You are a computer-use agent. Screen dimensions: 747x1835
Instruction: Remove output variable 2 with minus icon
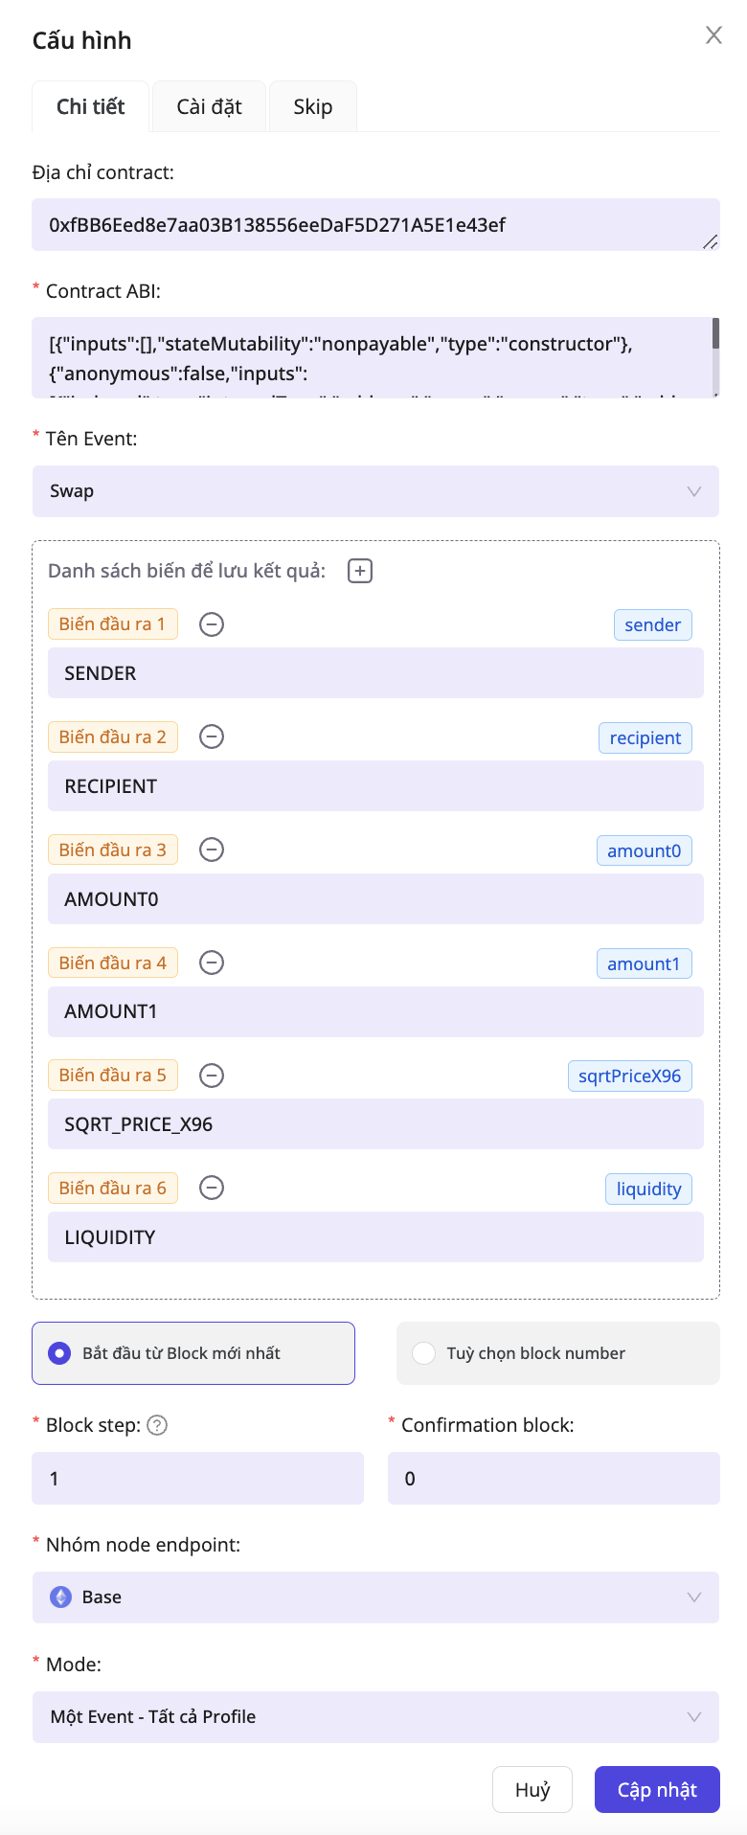point(212,736)
